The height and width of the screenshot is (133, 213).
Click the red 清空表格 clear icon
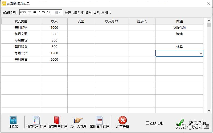click(122, 120)
